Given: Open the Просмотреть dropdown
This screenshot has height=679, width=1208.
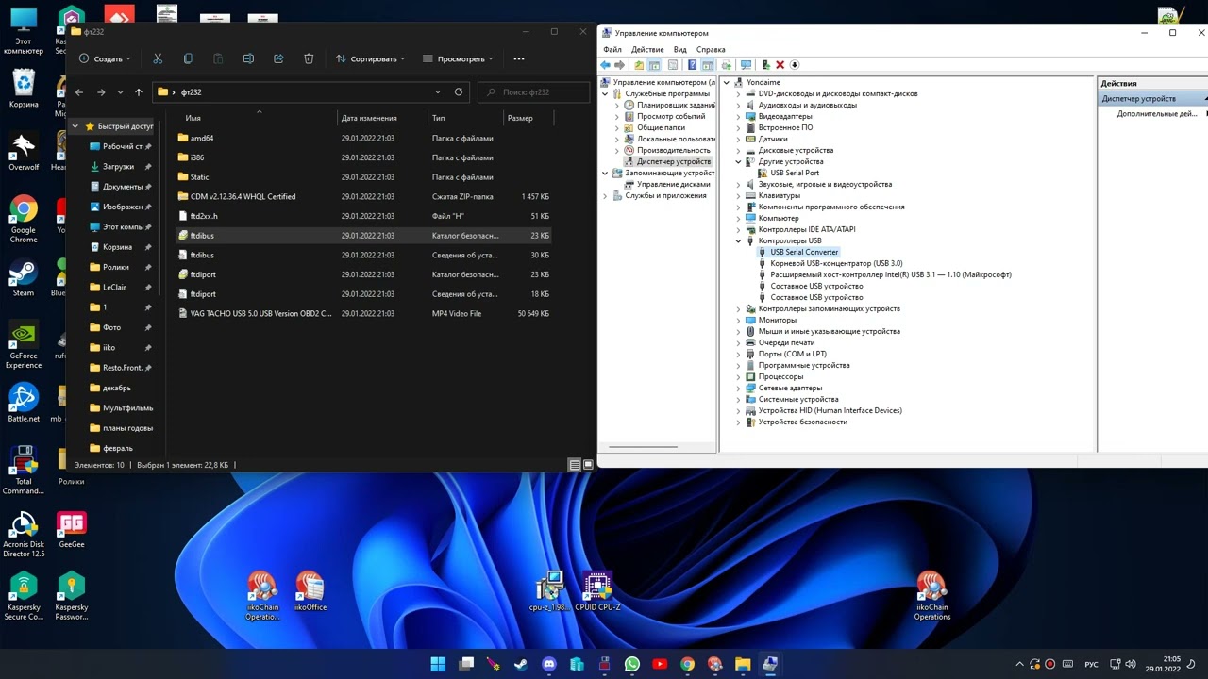Looking at the screenshot, I should pyautogui.click(x=459, y=58).
